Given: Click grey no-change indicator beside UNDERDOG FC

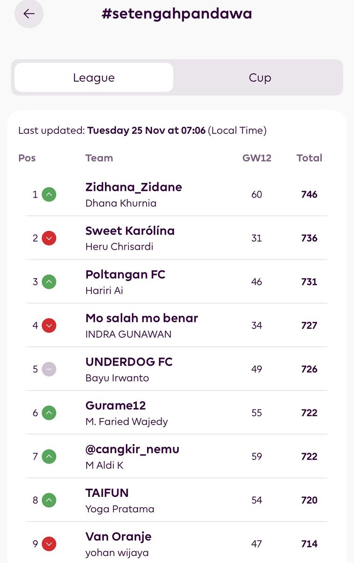Looking at the screenshot, I should pos(49,369).
